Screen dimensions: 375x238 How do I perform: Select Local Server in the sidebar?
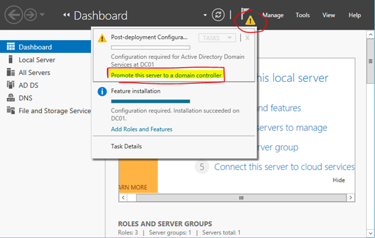pos(37,60)
